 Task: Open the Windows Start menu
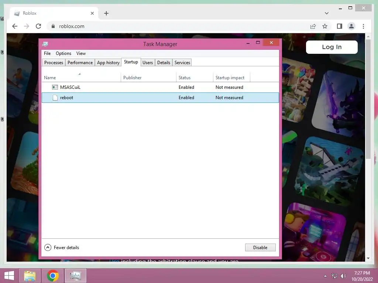click(x=9, y=276)
